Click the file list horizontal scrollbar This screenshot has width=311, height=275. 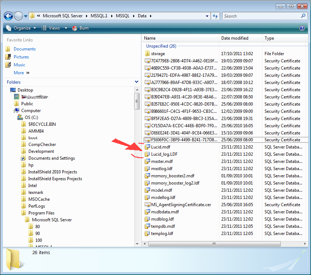coord(214,244)
